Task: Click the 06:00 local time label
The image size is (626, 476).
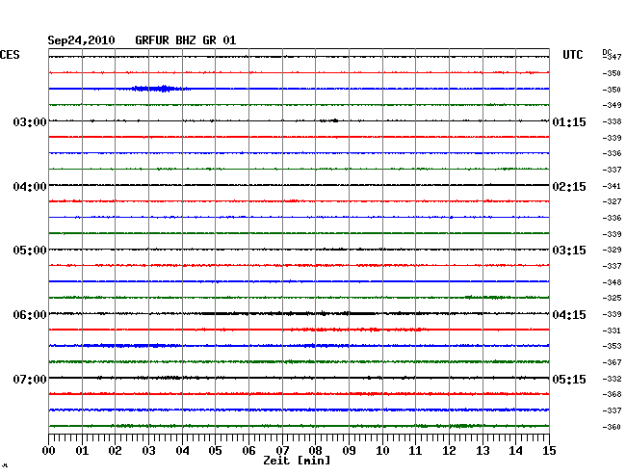Action: (x=30, y=315)
